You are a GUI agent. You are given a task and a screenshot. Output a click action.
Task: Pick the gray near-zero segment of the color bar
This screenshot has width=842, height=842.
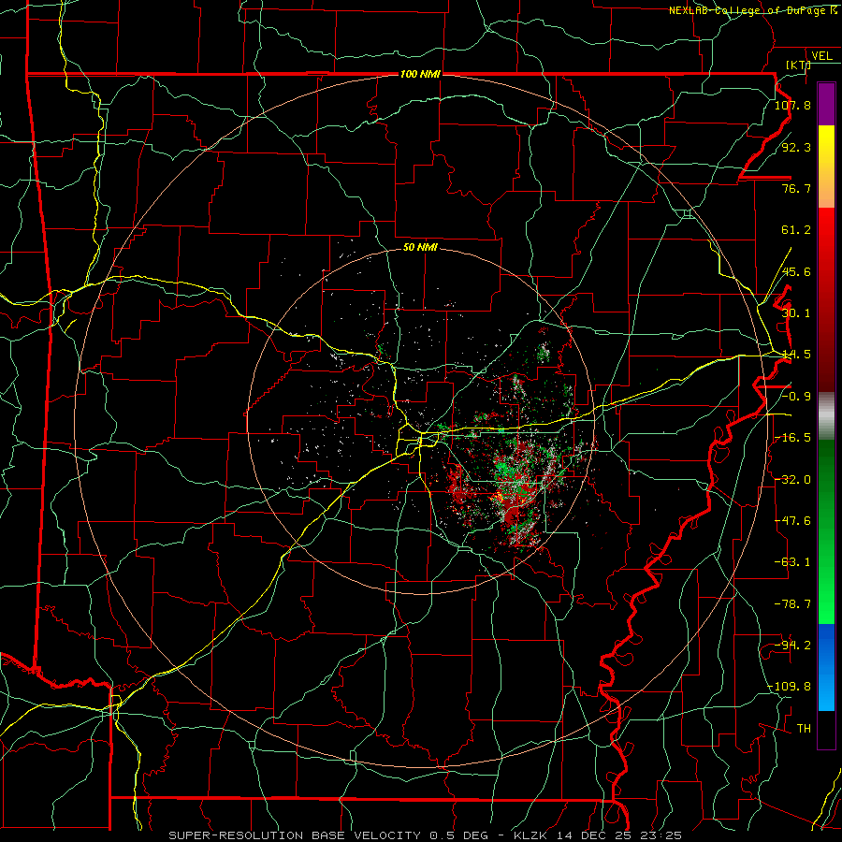[826, 416]
